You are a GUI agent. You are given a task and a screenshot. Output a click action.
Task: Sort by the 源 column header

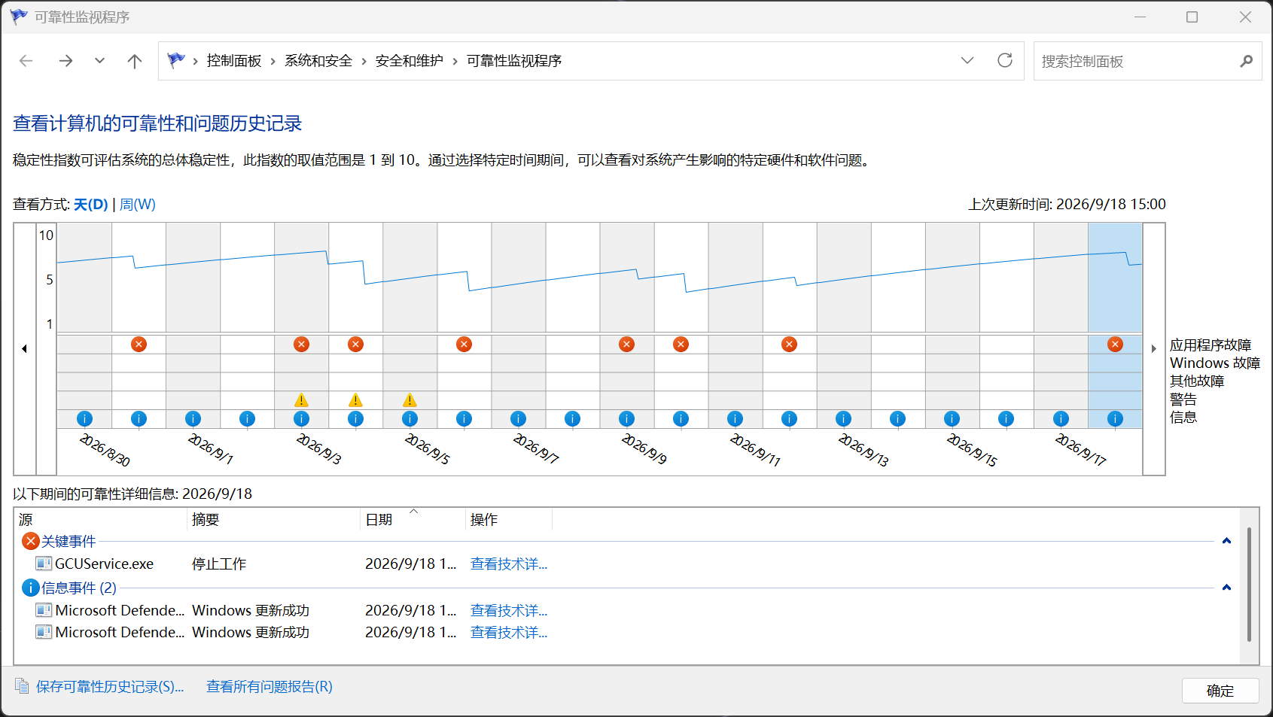(x=101, y=519)
